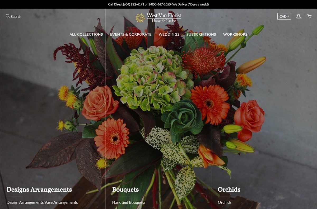The image size is (317, 209).
Task: Open Design Arrangements Vase Arrangements link
Action: click(x=42, y=202)
